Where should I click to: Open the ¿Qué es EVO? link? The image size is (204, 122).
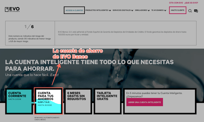pos(191,3)
